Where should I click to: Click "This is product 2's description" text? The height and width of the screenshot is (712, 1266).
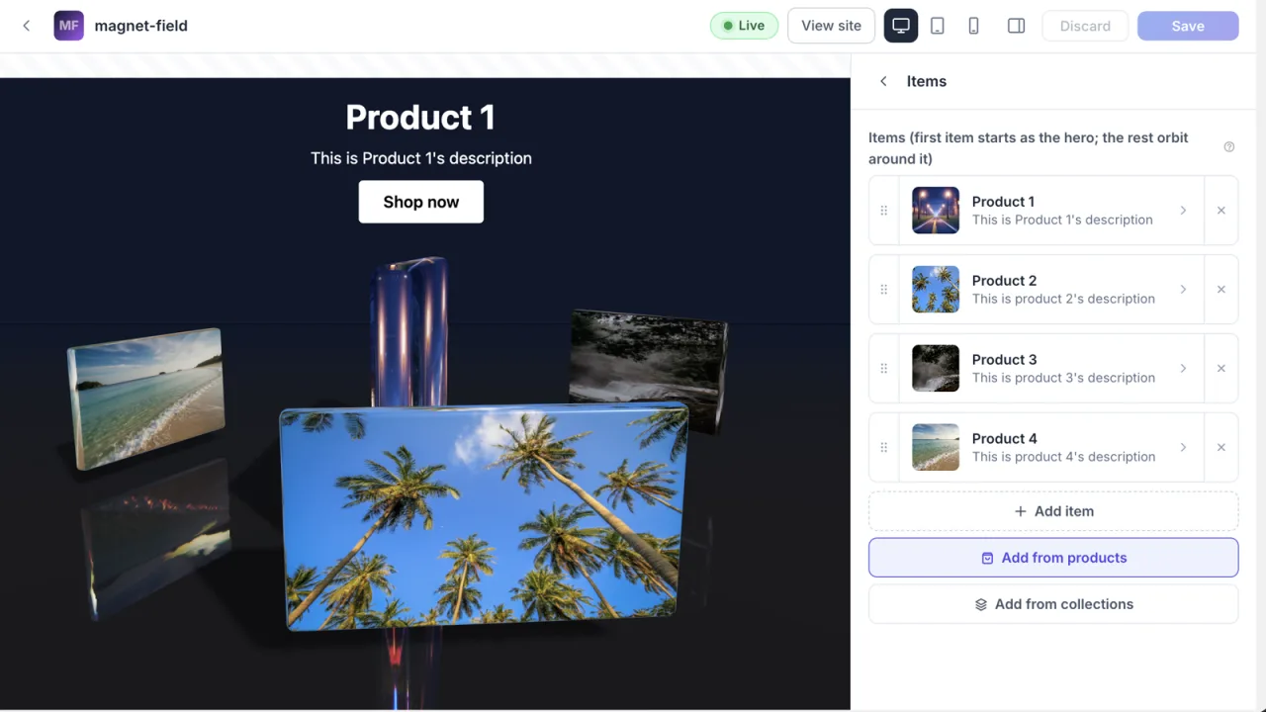click(1063, 299)
